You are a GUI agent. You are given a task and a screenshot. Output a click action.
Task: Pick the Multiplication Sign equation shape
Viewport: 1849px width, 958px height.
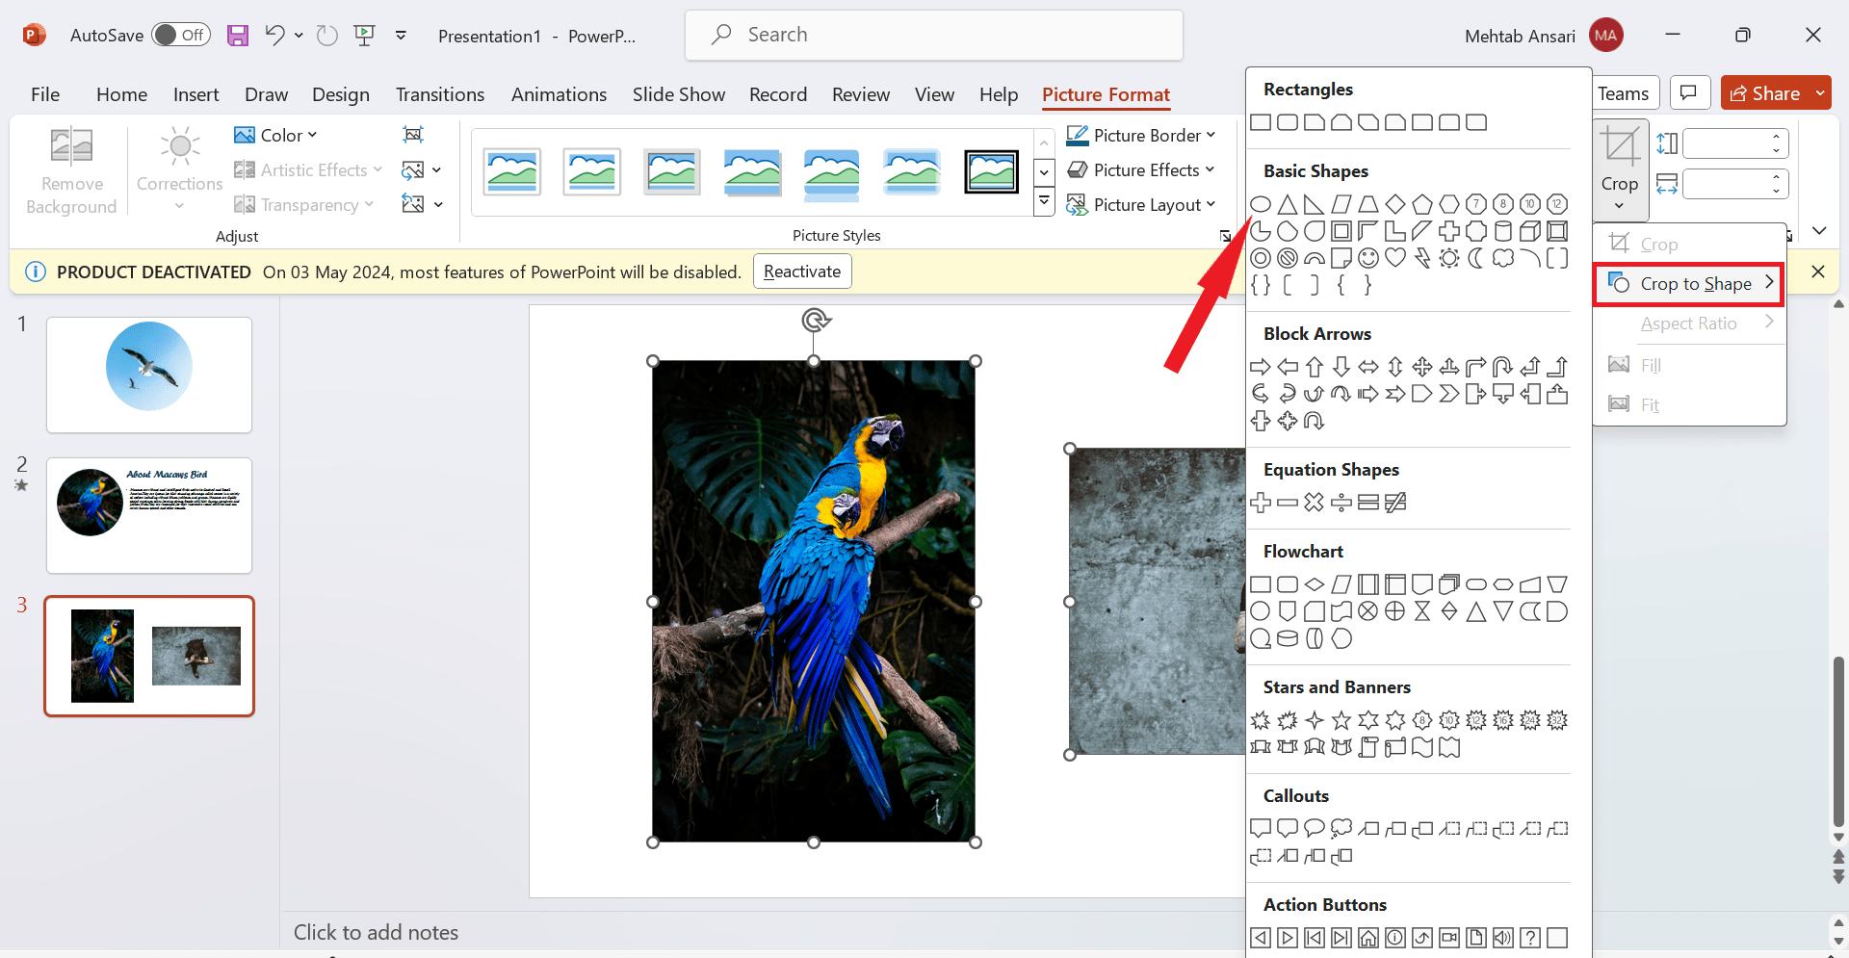[1314, 503]
